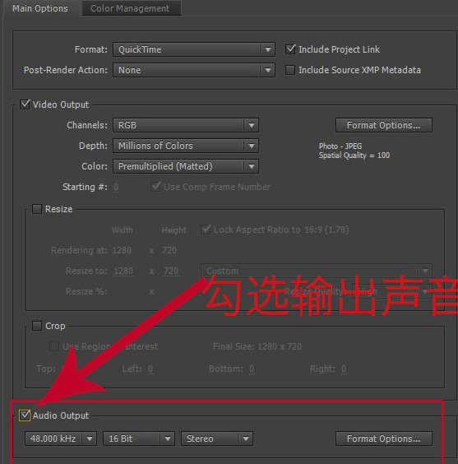Viewport: 458px width, 464px height.
Task: Switch to the Main Options tab
Action: click(40, 8)
